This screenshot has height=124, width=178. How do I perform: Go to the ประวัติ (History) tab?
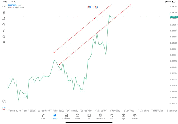pyautogui.click(x=77, y=116)
